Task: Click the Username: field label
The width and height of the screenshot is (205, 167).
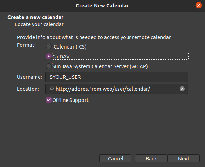Action: (29, 77)
